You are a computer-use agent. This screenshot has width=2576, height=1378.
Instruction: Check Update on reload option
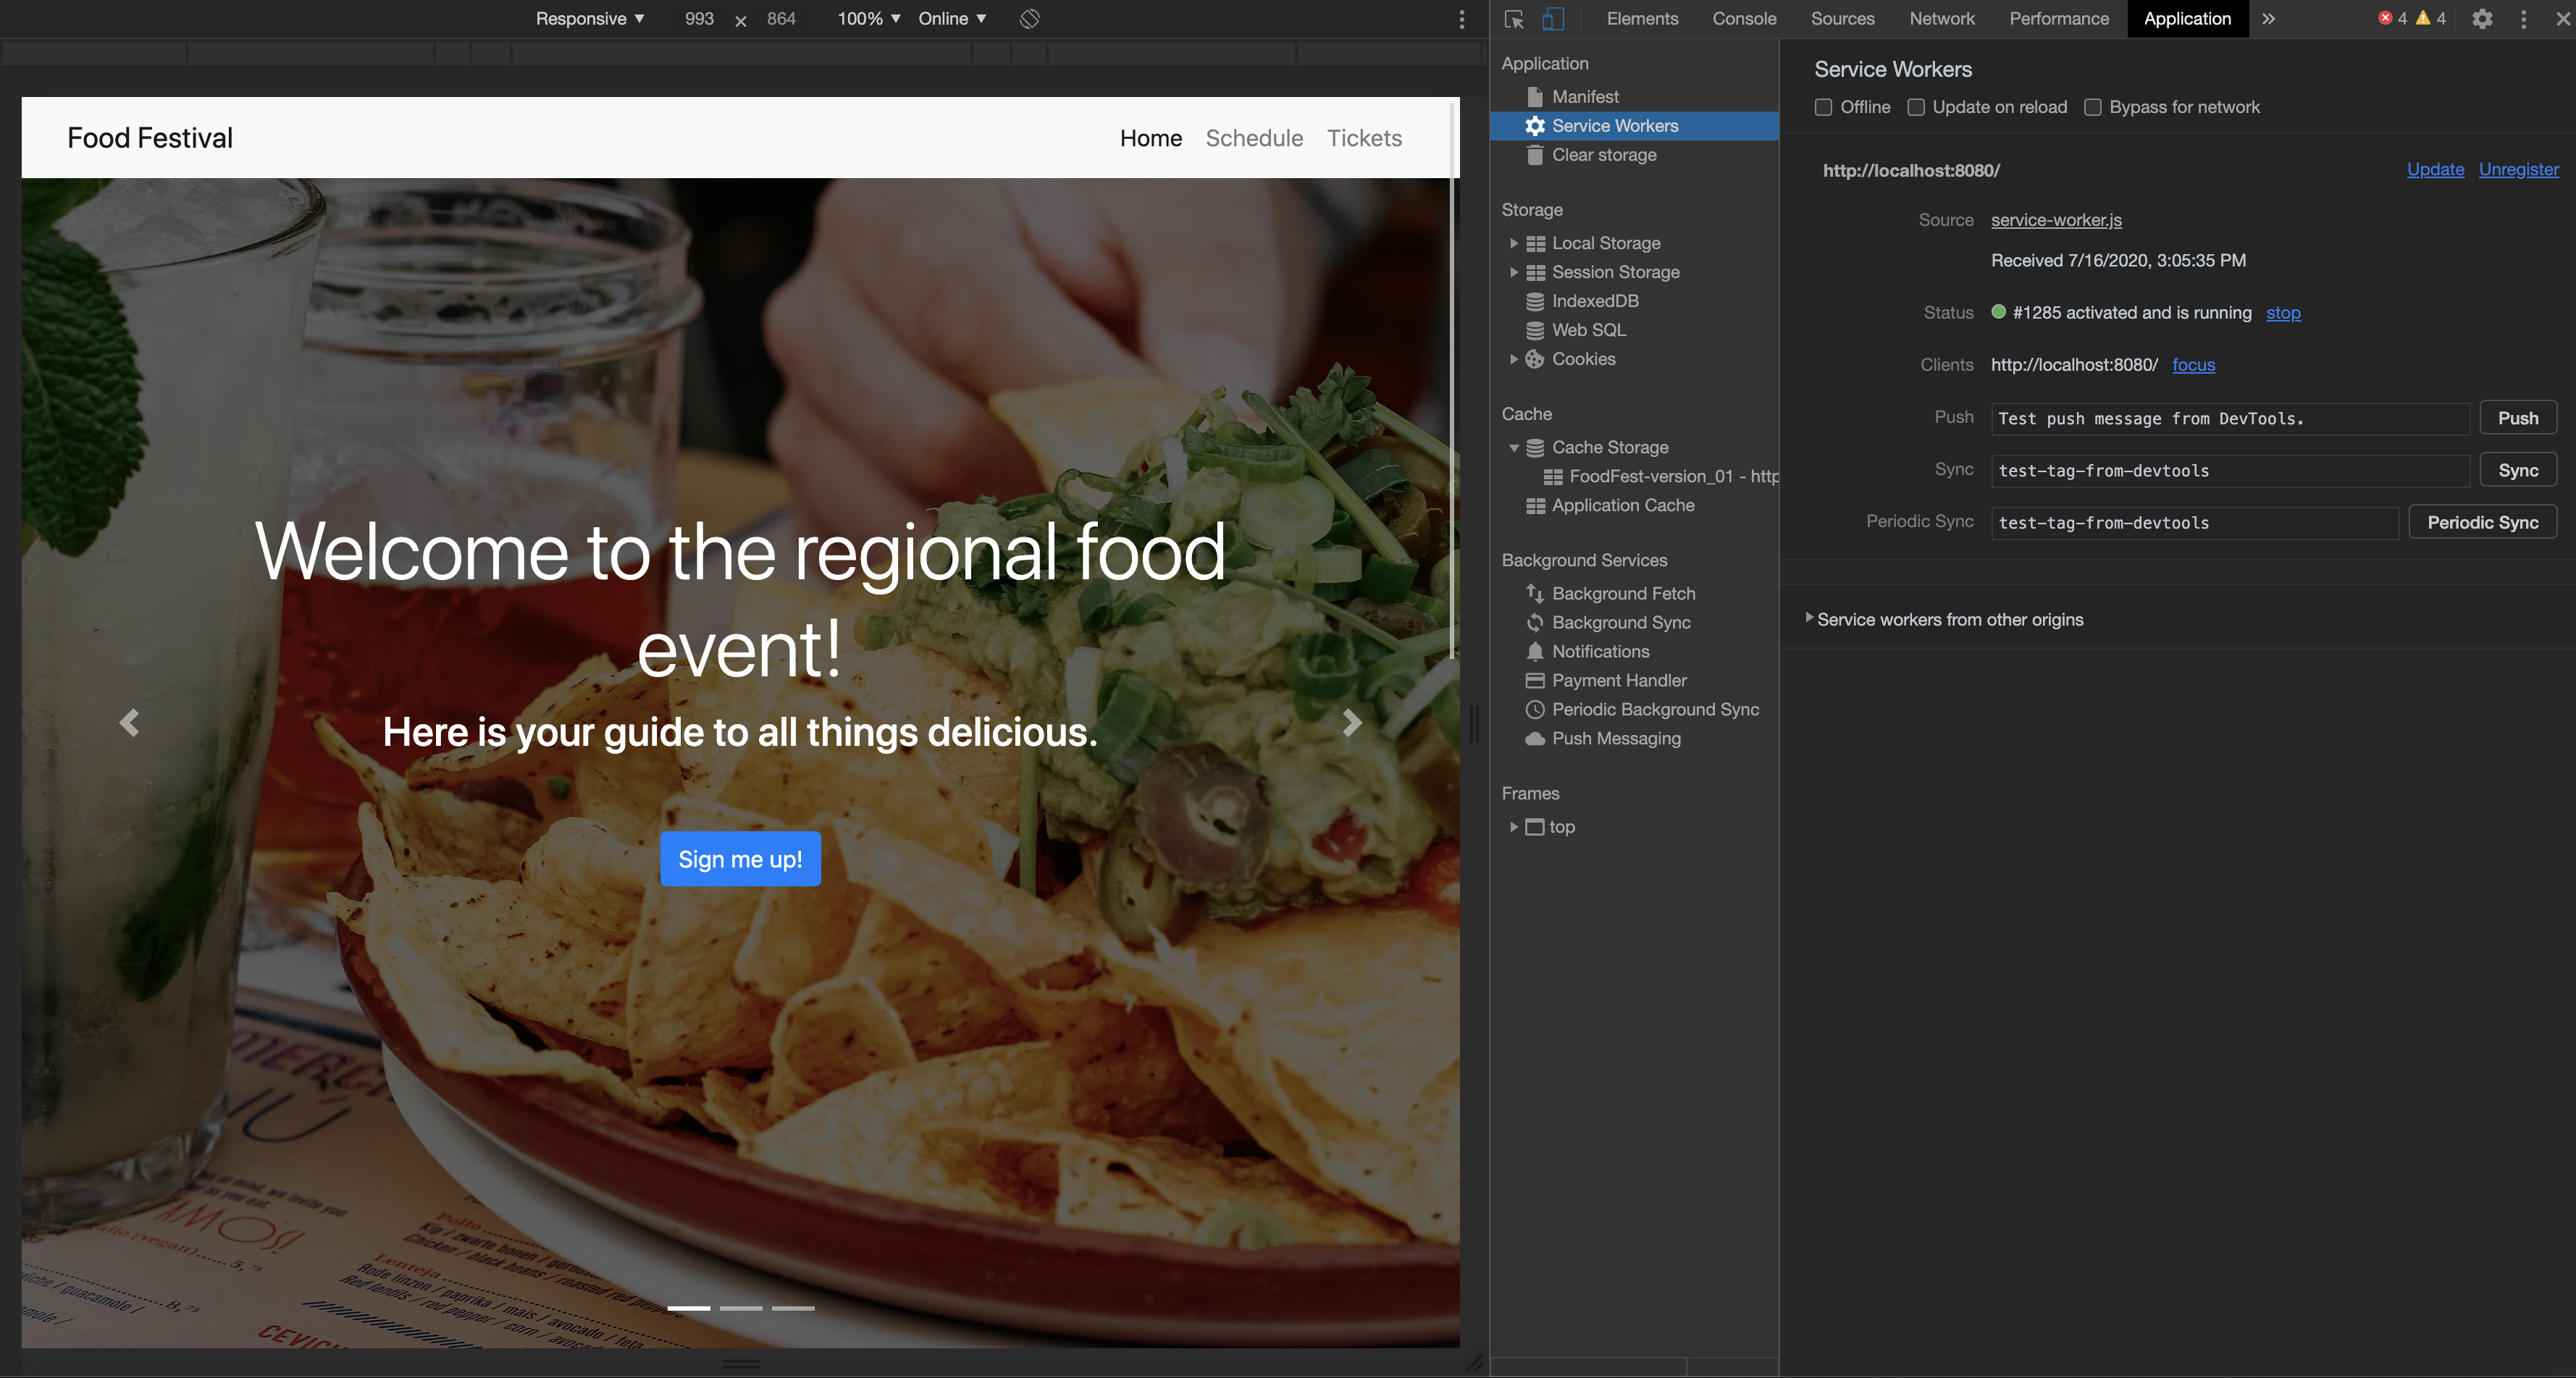click(x=1916, y=107)
